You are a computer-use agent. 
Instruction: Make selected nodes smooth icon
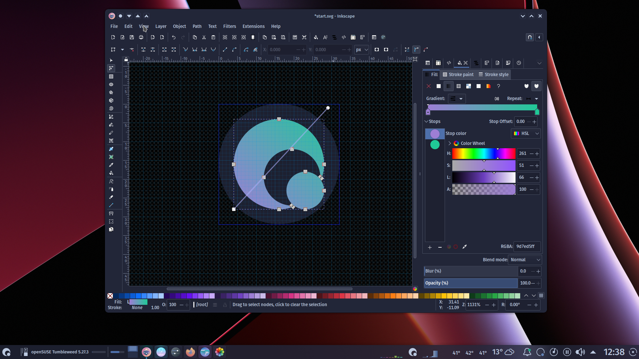195,50
